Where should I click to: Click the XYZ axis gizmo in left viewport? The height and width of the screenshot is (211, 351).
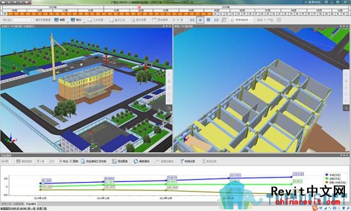pos(11,139)
